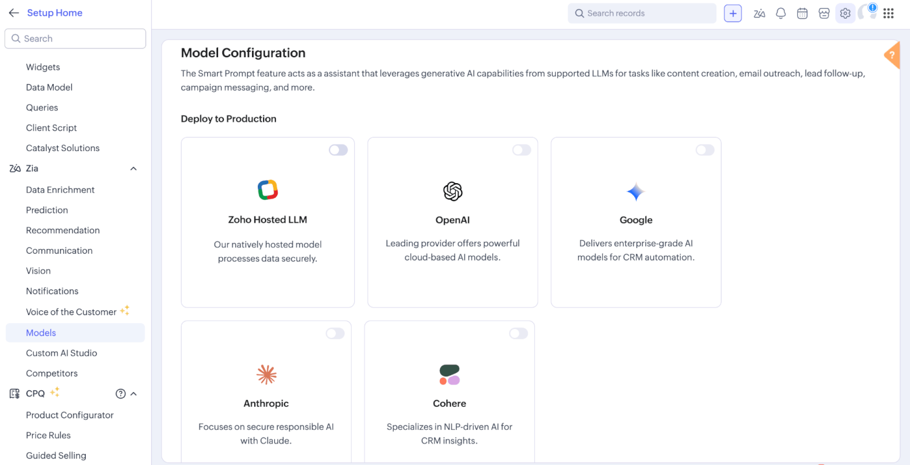910x465 pixels.
Task: Click the Google sparkle logo
Action: 636,191
